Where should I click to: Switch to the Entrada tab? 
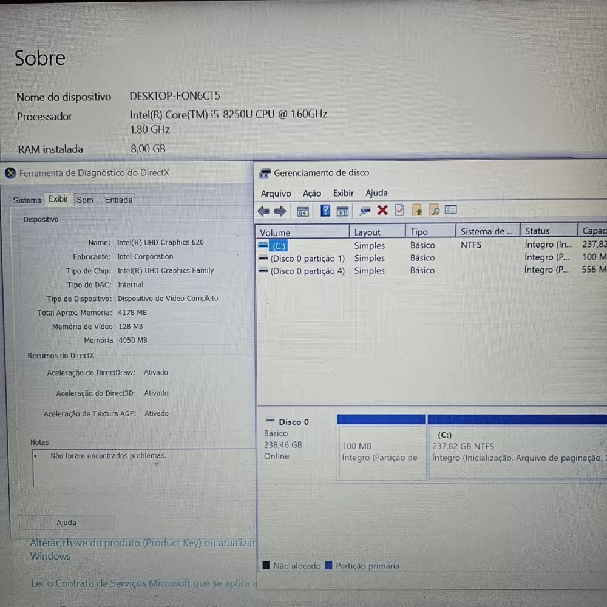118,200
